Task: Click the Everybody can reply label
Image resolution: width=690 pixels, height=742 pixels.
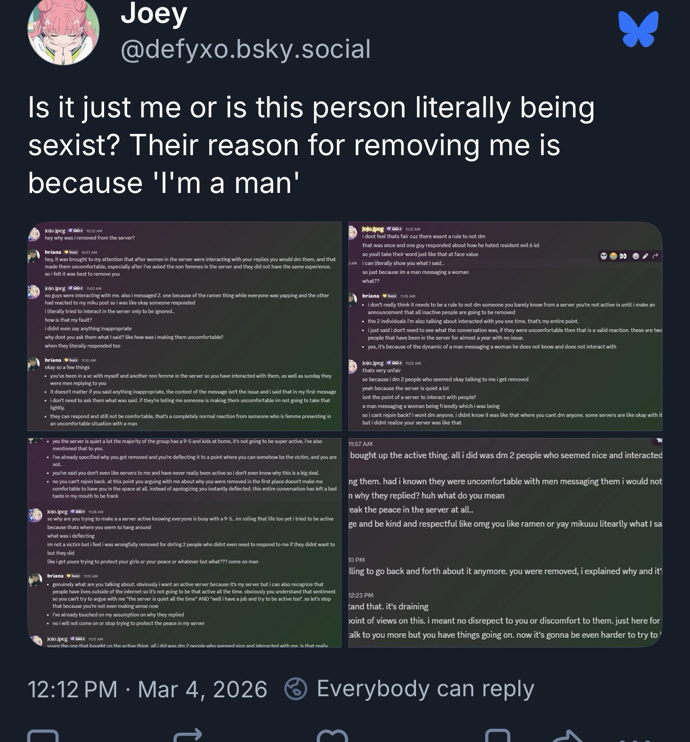Action: [425, 689]
